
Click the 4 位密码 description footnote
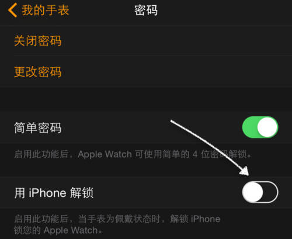click(x=133, y=154)
